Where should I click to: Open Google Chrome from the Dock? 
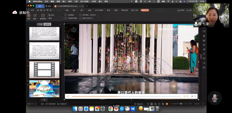pyautogui.click(x=110, y=109)
